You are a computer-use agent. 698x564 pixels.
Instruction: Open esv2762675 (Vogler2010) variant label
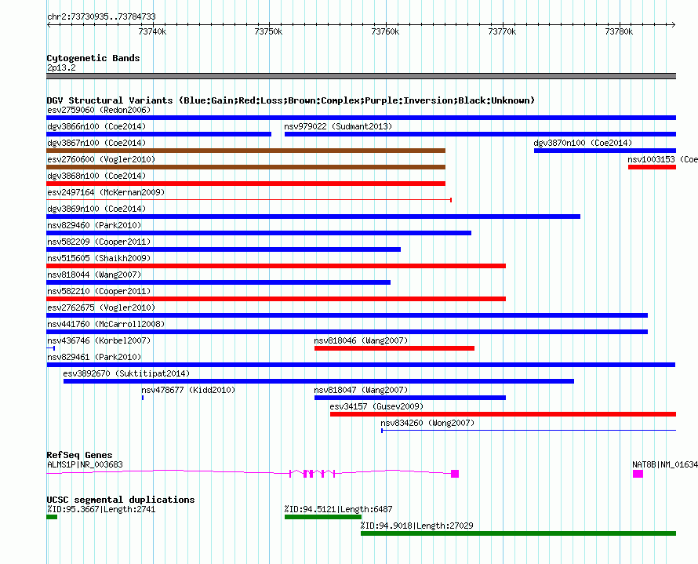(101, 307)
